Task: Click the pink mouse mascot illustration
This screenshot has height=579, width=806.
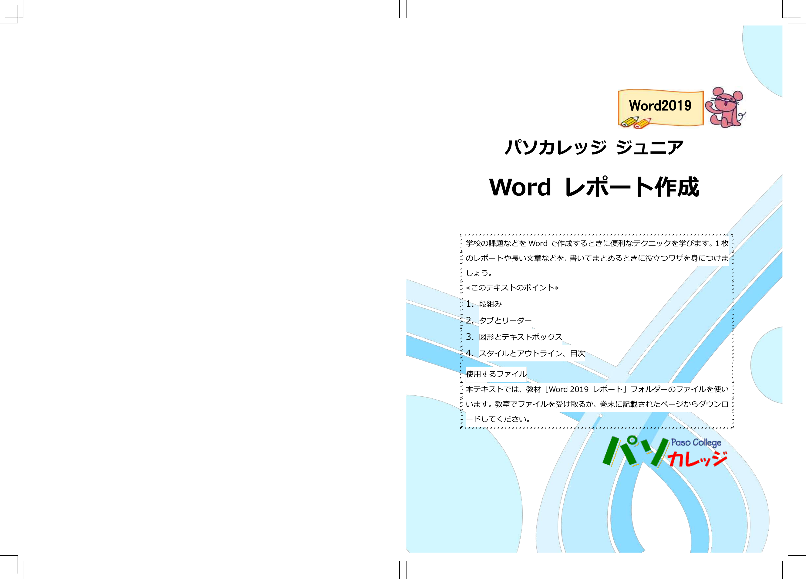Action: tap(725, 107)
